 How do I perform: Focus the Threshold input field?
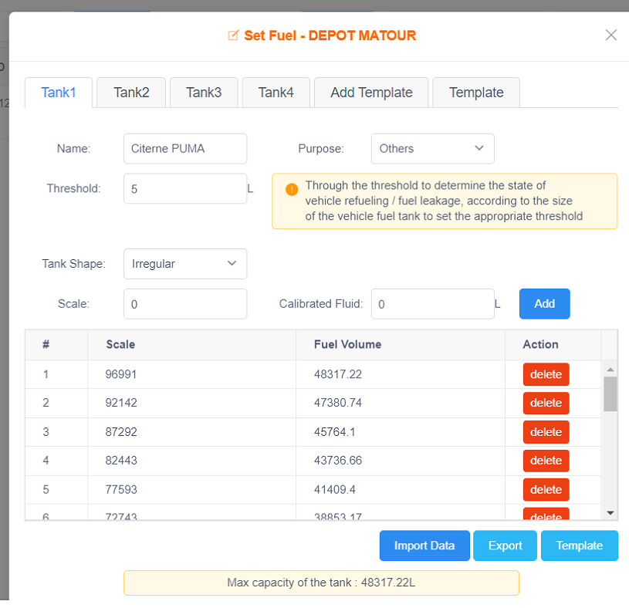tap(184, 188)
